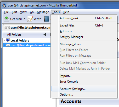Click the left arrow beside All Folders
Screen dimensions: 119x107
click(45, 35)
